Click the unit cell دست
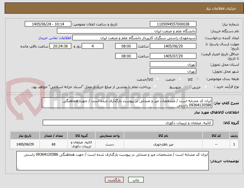The image size is (244, 188). pos(110,144)
